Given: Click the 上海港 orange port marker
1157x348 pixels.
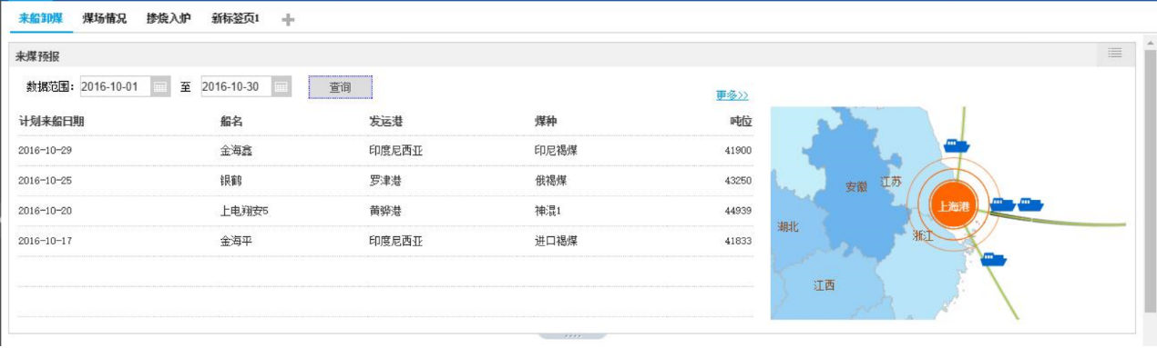Looking at the screenshot, I should (954, 206).
